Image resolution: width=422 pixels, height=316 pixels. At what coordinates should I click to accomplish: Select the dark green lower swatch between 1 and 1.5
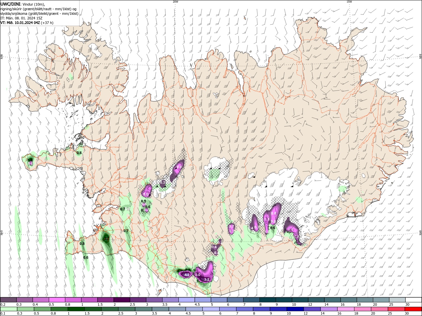coord(76,309)
